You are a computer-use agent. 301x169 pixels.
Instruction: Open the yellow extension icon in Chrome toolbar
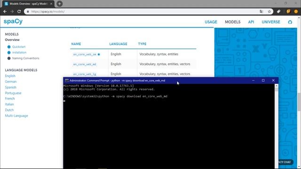coord(288,11)
